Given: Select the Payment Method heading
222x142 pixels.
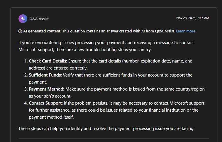Looking at the screenshot, I should tap(46, 89).
